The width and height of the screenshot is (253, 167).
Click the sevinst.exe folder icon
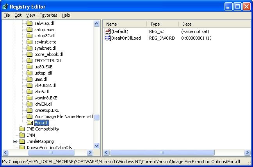(x=29, y=42)
